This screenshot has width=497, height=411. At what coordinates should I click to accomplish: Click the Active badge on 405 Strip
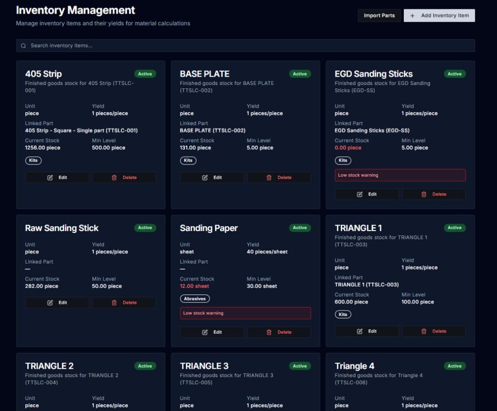pos(145,74)
